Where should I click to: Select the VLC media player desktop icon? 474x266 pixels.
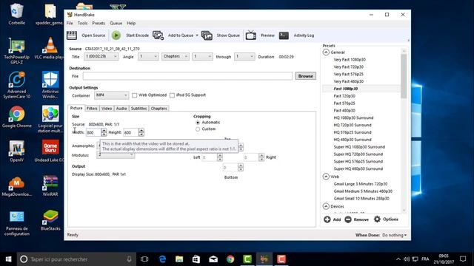pos(50,48)
